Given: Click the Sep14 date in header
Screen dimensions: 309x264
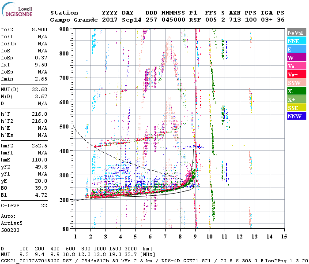Looking at the screenshot, I should pos(132,20).
